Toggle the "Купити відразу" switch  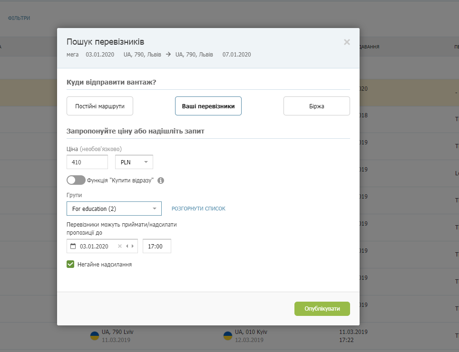pos(76,180)
